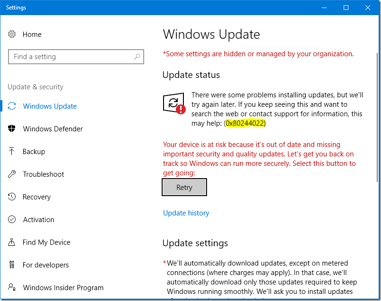This screenshot has width=381, height=301.
Task: Click the Backup upward arrow icon
Action: 11,151
